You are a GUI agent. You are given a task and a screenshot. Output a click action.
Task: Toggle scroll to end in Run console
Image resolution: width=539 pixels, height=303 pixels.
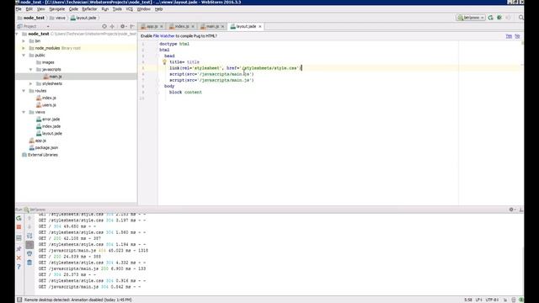coord(29,245)
